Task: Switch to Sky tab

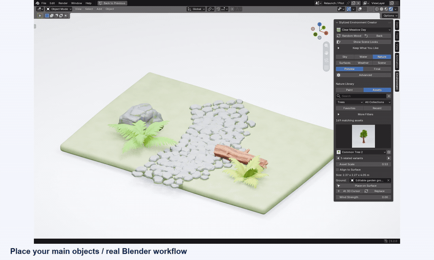Action: pos(344,57)
